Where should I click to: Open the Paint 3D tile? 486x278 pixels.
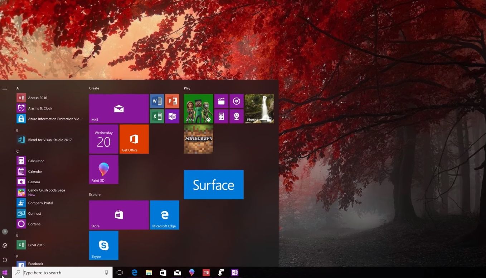pos(103,169)
